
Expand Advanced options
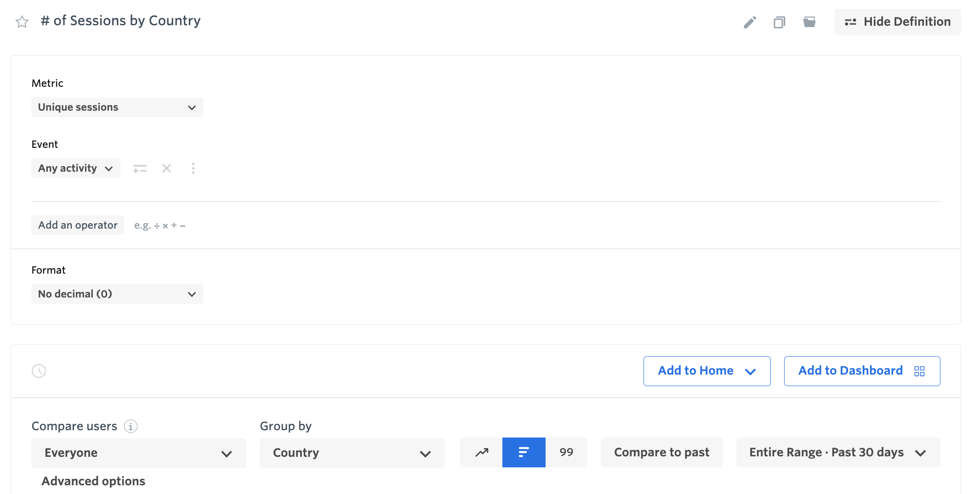[93, 481]
